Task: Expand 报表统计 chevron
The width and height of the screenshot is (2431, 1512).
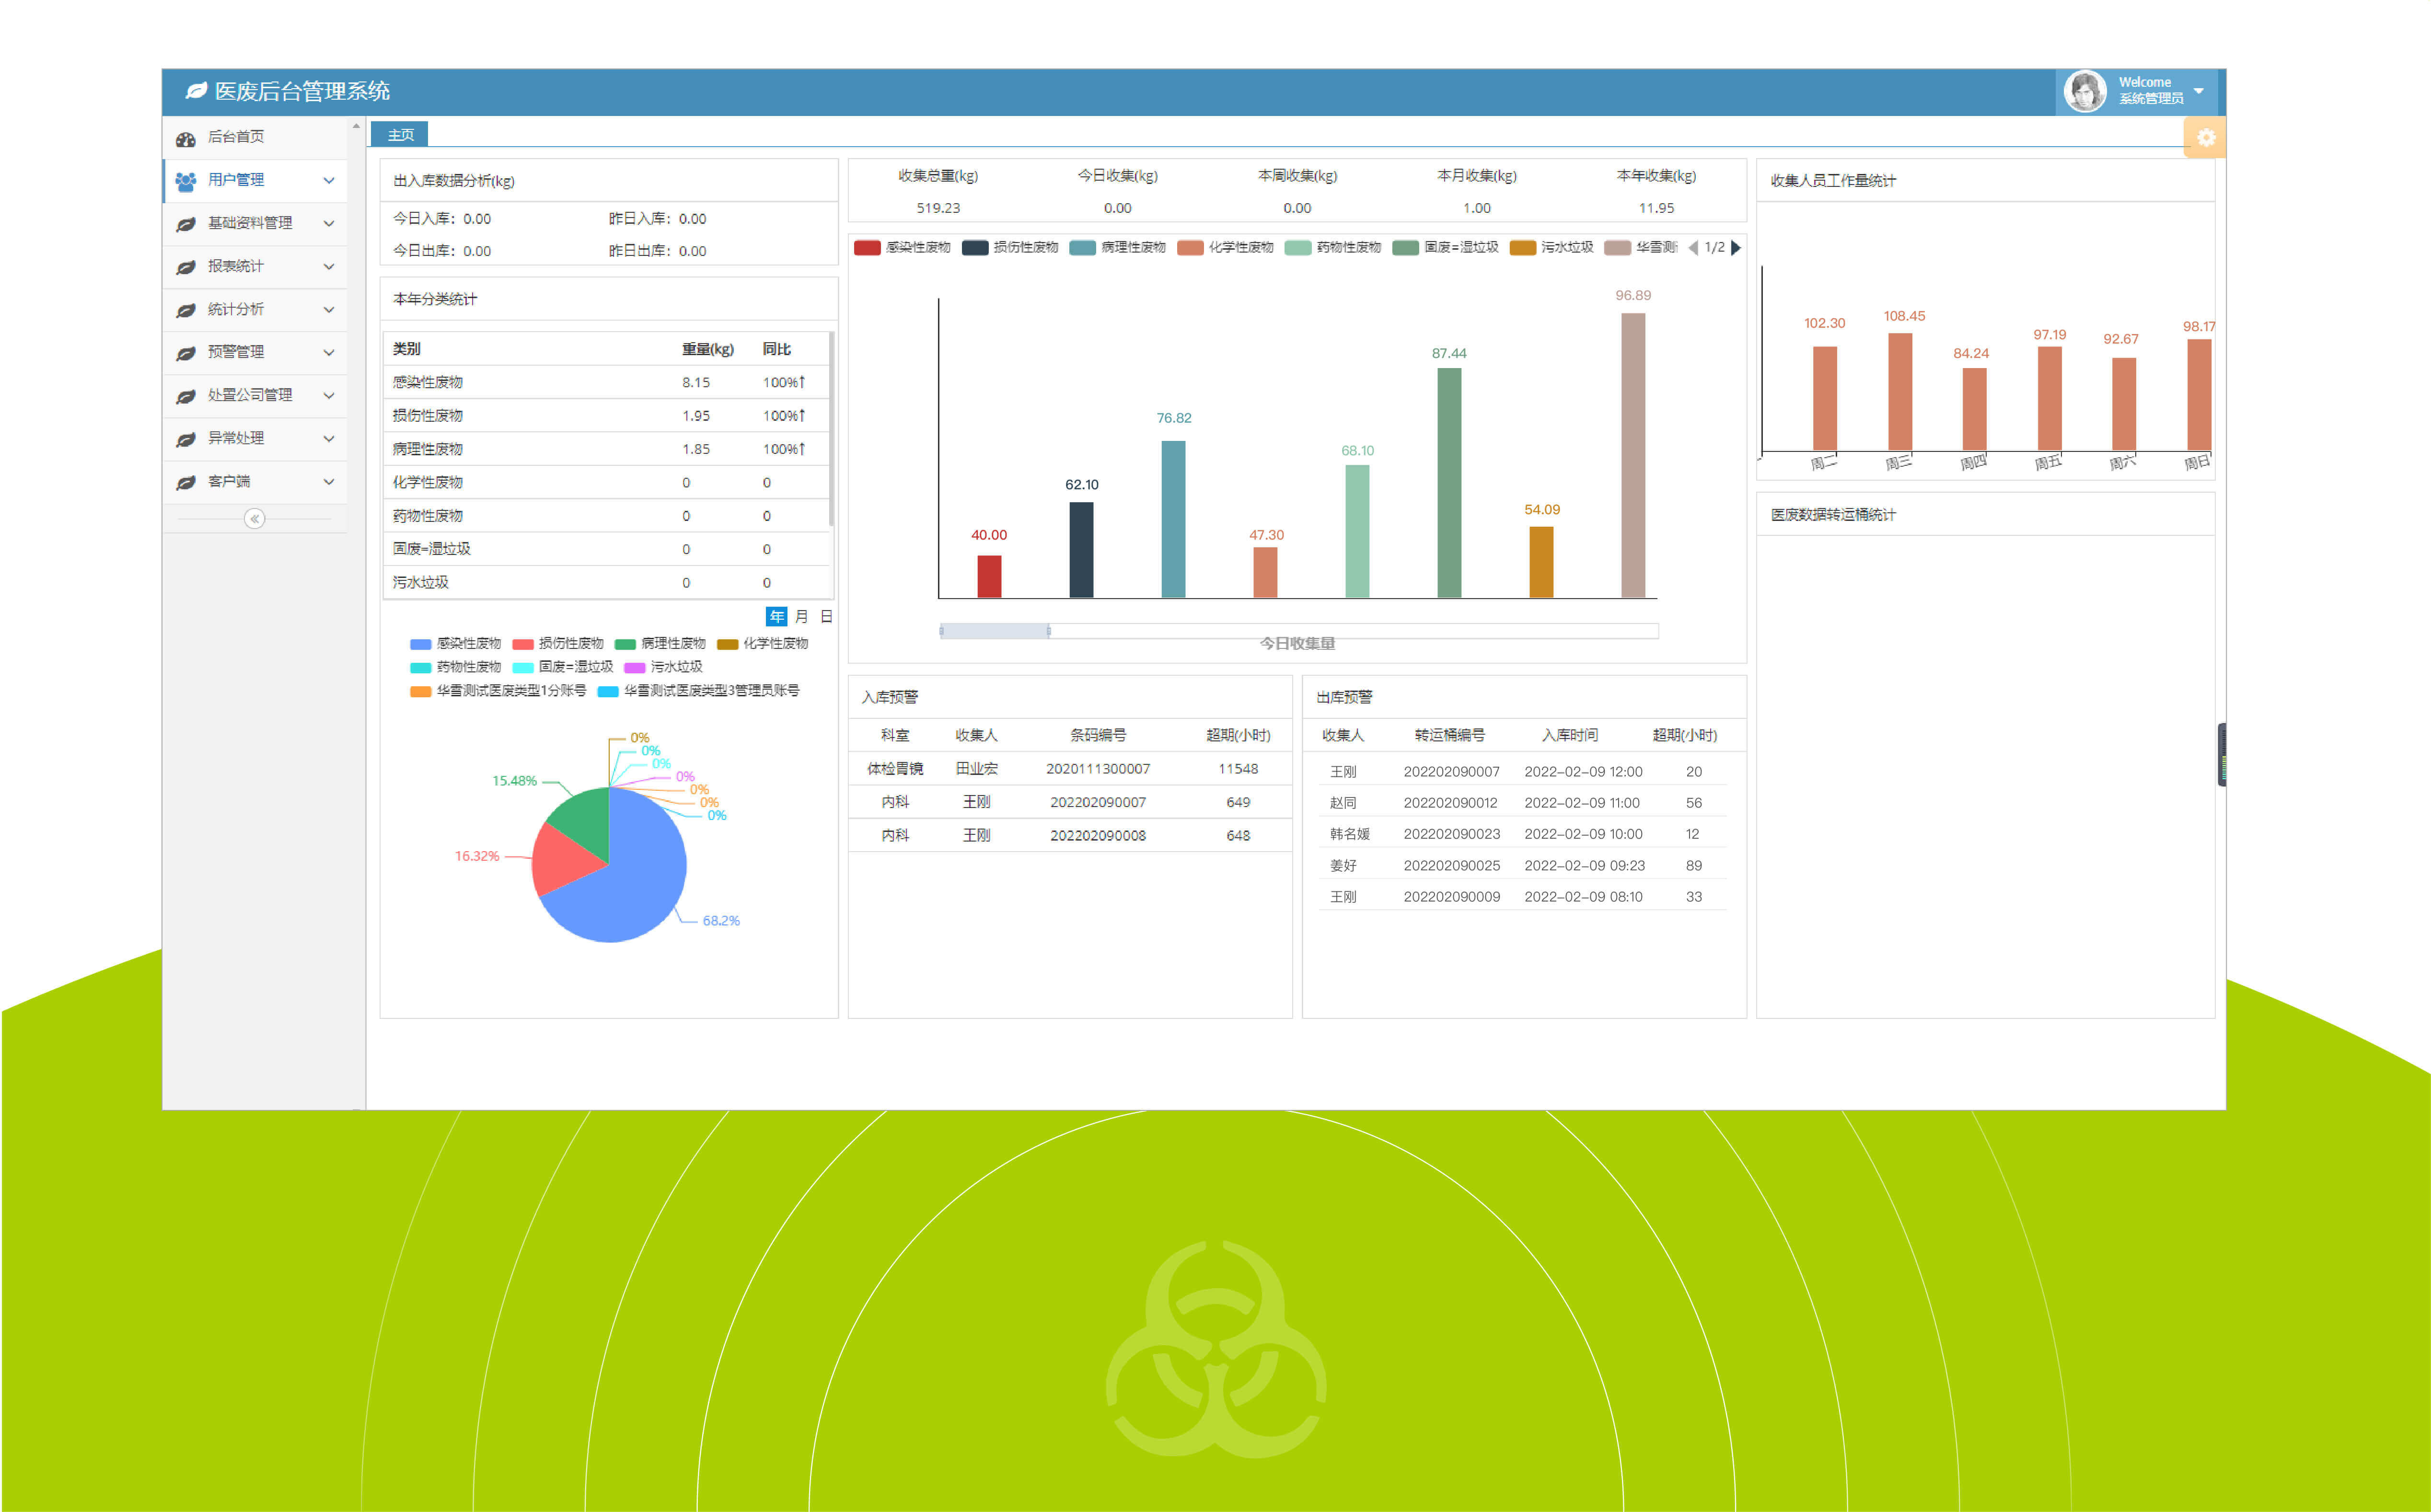Action: (328, 266)
